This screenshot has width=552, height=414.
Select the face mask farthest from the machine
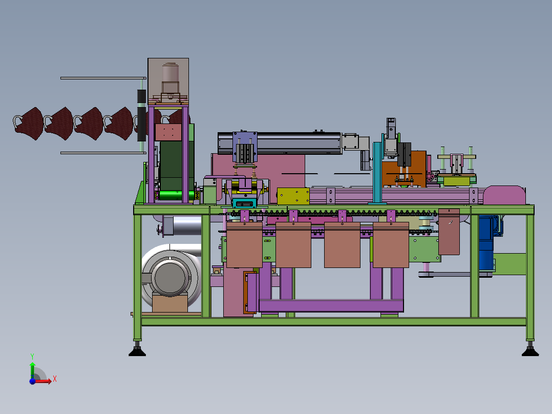[28, 123]
